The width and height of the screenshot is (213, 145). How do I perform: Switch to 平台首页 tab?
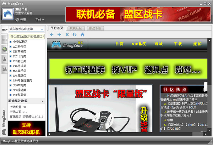click(x=57, y=28)
